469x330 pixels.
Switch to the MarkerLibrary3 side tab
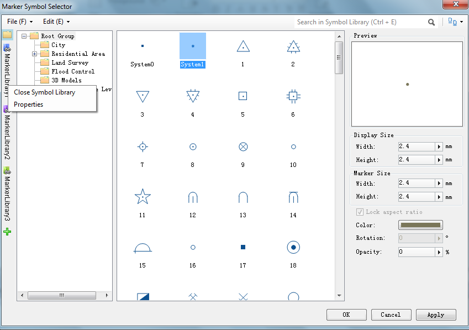coord(7,195)
